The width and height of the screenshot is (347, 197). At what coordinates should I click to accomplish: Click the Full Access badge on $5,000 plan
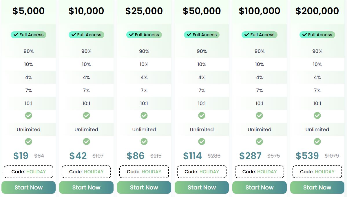(28, 35)
